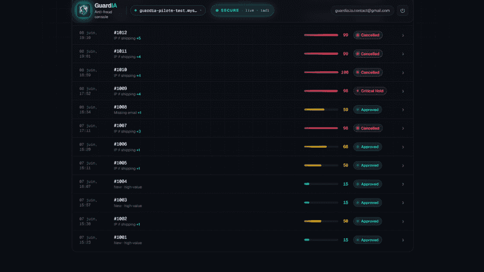Click Approved badge on order #1003
This screenshot has height=272, width=484.
pos(368,203)
